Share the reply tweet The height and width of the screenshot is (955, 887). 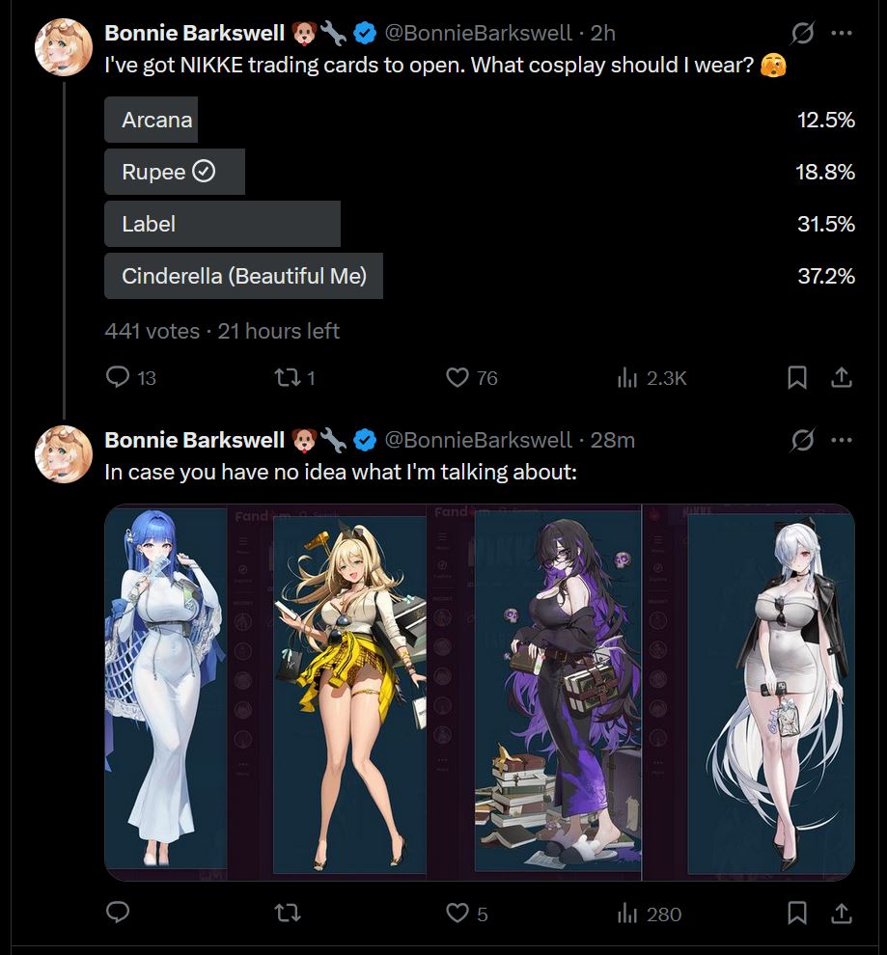842,913
